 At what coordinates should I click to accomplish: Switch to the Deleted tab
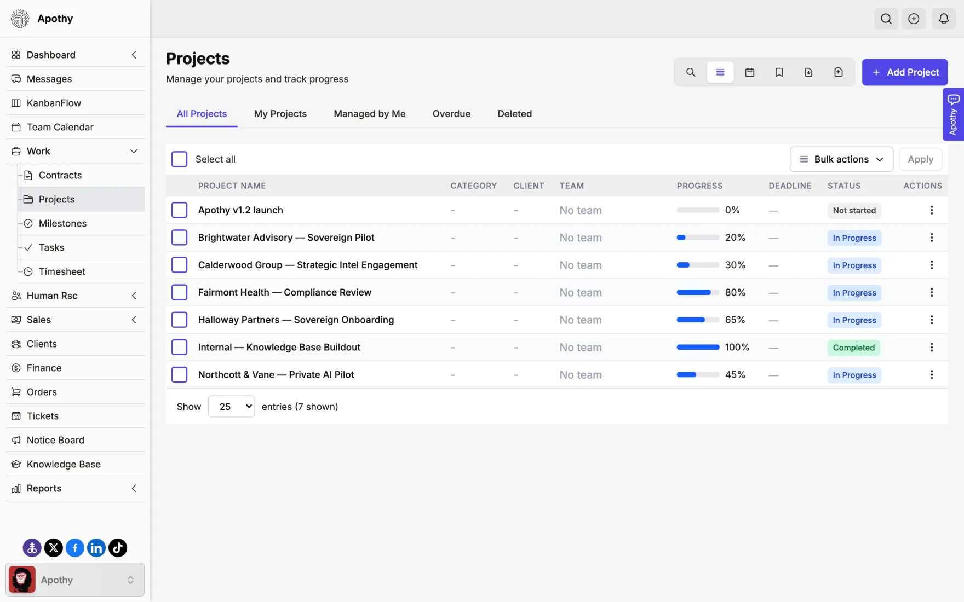pos(514,114)
